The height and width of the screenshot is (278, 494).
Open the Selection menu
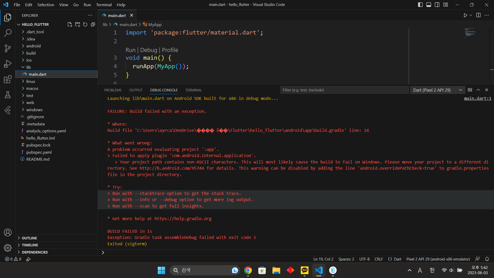tap(46, 5)
